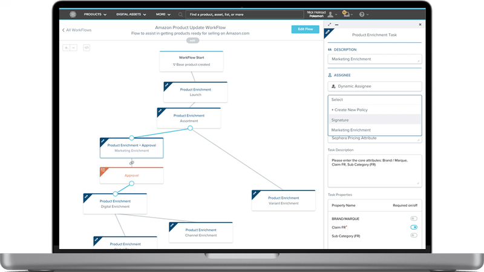The image size is (484, 272).
Task: Toggle BRAND/MARQUE required switch
Action: [x=414, y=219]
